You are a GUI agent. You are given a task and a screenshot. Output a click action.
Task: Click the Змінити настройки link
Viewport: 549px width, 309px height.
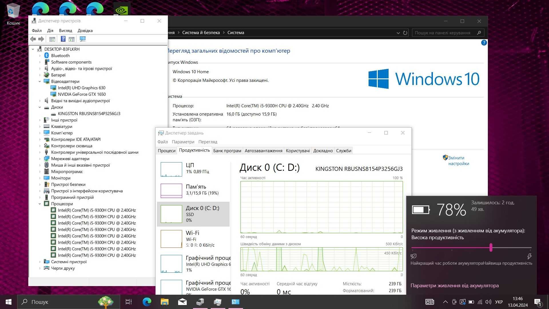click(458, 161)
